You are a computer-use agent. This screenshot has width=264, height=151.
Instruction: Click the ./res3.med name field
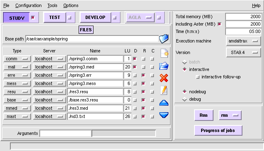(x=95, y=108)
